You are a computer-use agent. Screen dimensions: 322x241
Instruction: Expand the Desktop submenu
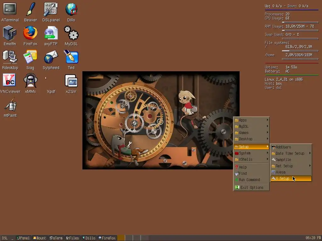click(x=251, y=139)
